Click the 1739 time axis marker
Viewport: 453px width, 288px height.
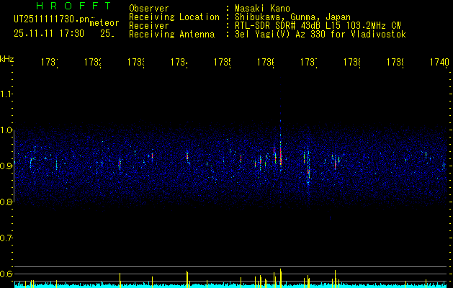(395, 62)
